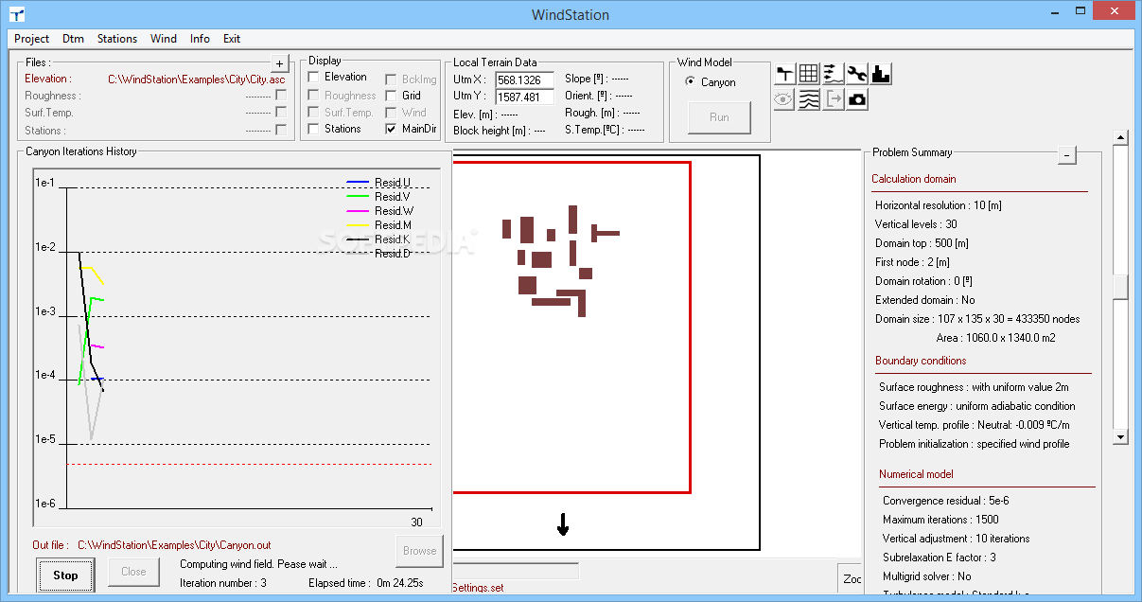Click the Exit menu item
Image resolution: width=1142 pixels, height=602 pixels.
tap(232, 39)
